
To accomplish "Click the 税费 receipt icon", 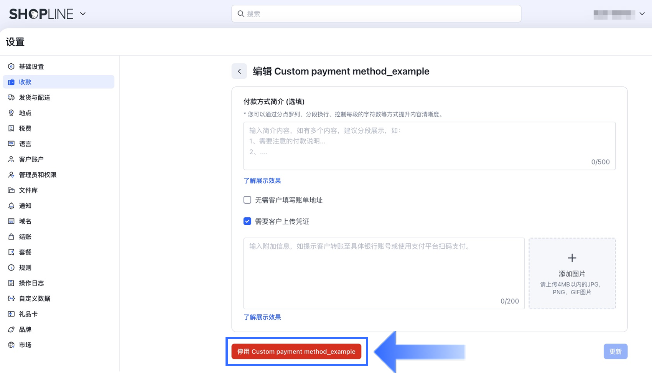I will 11,128.
